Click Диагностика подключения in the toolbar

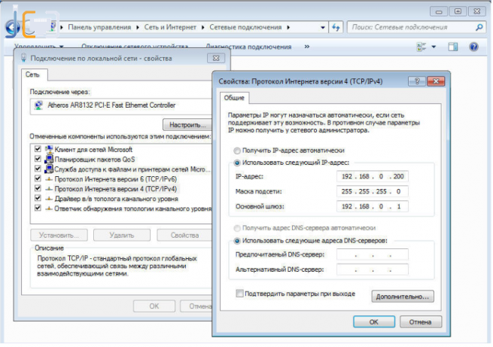pos(248,47)
